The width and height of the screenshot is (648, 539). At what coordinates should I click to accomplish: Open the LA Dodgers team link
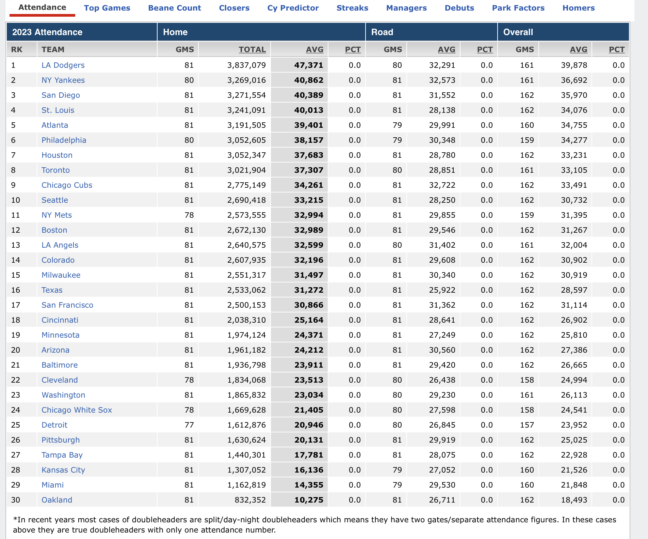pyautogui.click(x=63, y=65)
